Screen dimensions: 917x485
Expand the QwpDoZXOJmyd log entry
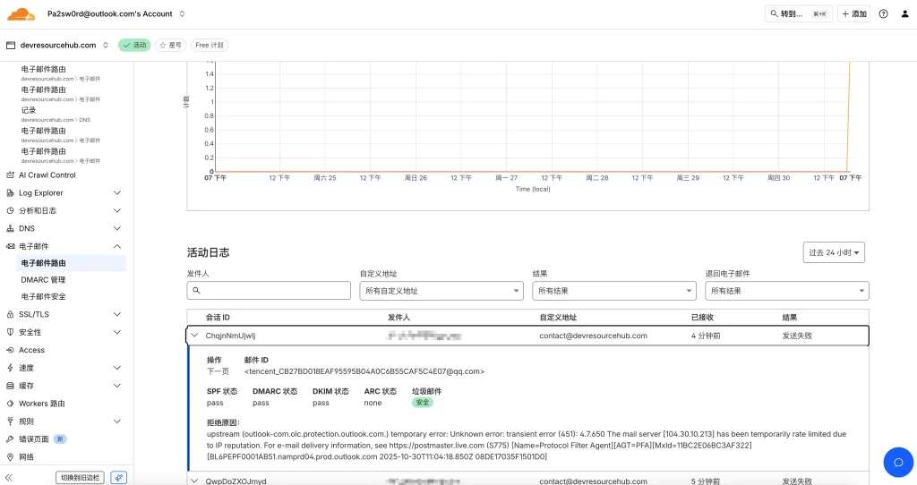point(194,481)
